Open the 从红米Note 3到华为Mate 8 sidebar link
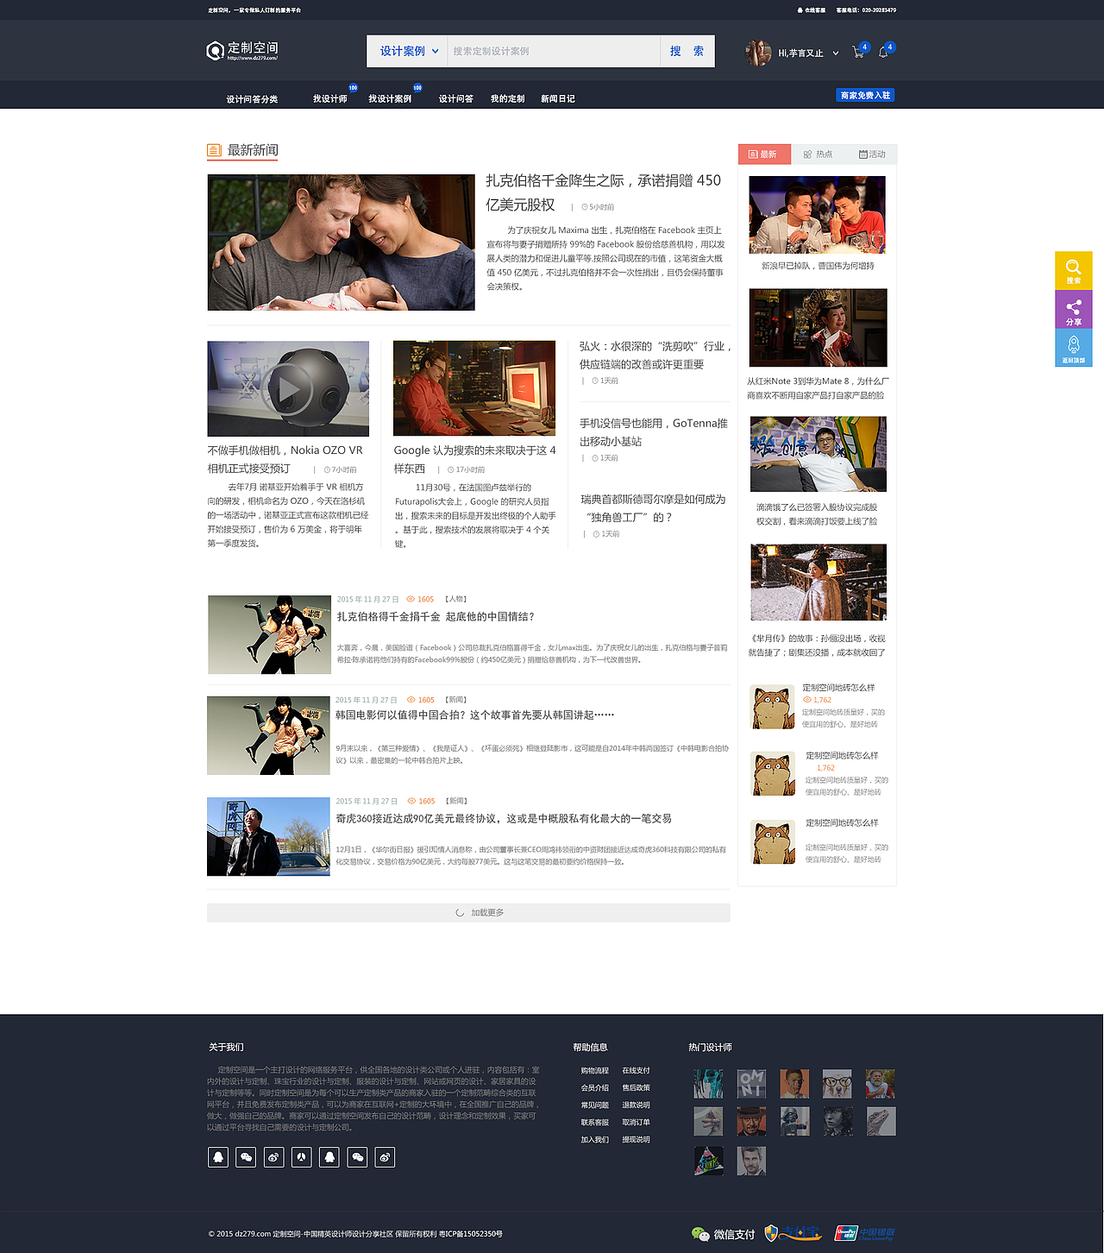Screen dimensions: 1104x1253 click(818, 388)
